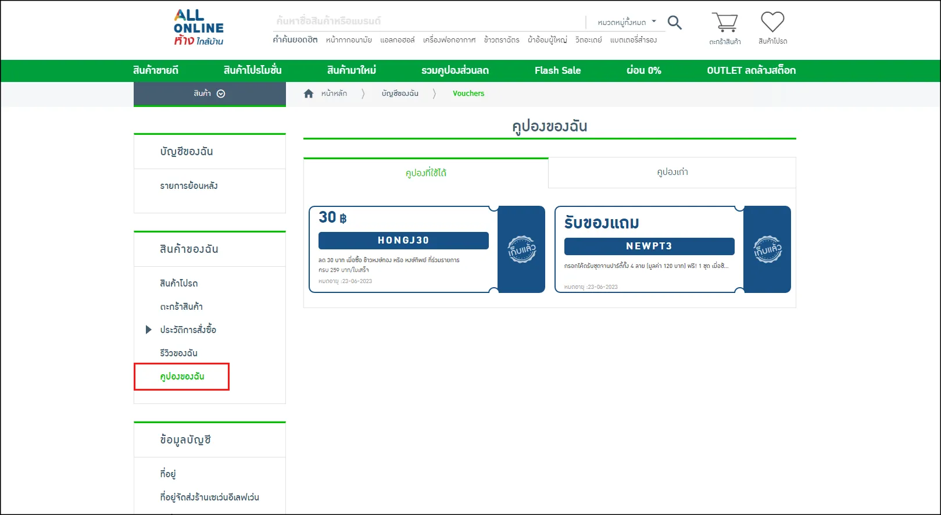Expand the สินค้า category dropdown
This screenshot has height=515, width=941.
(209, 94)
